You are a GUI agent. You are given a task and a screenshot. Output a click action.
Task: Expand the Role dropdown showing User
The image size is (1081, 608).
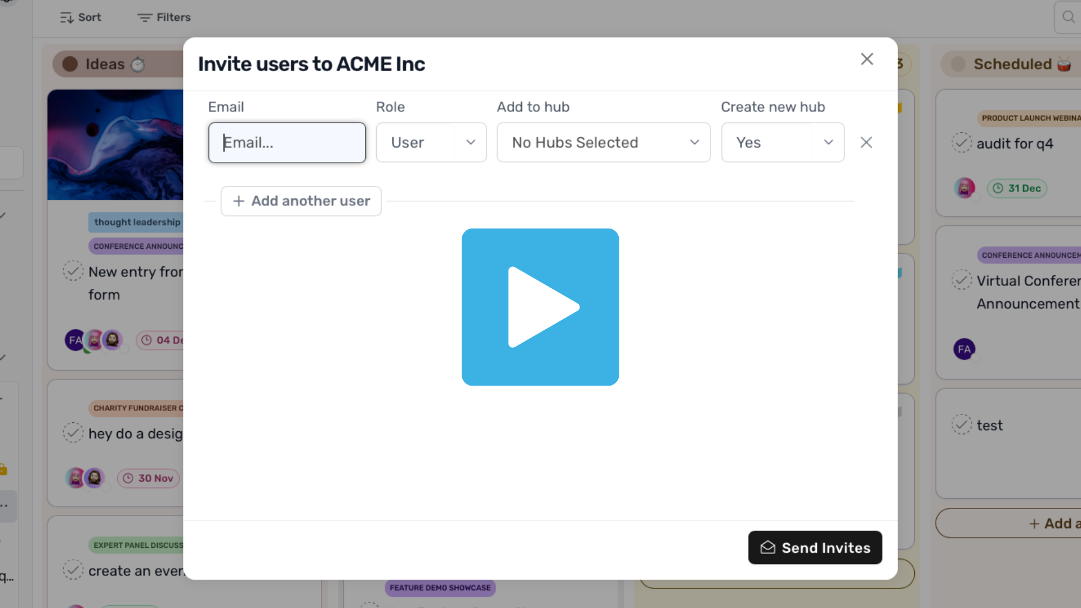click(x=431, y=142)
